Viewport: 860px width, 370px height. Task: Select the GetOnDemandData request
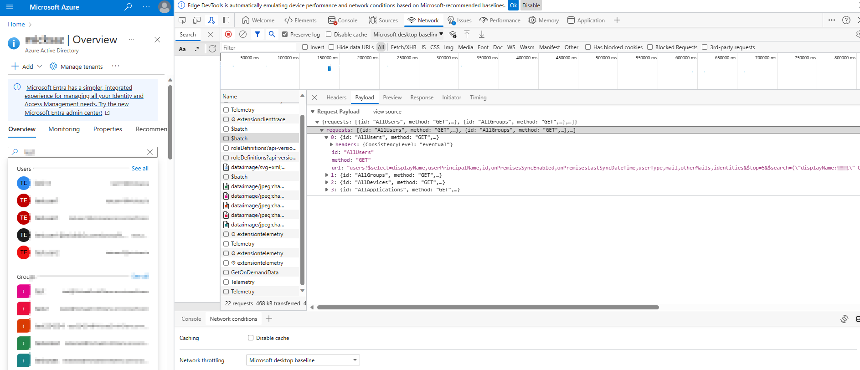[x=254, y=272]
